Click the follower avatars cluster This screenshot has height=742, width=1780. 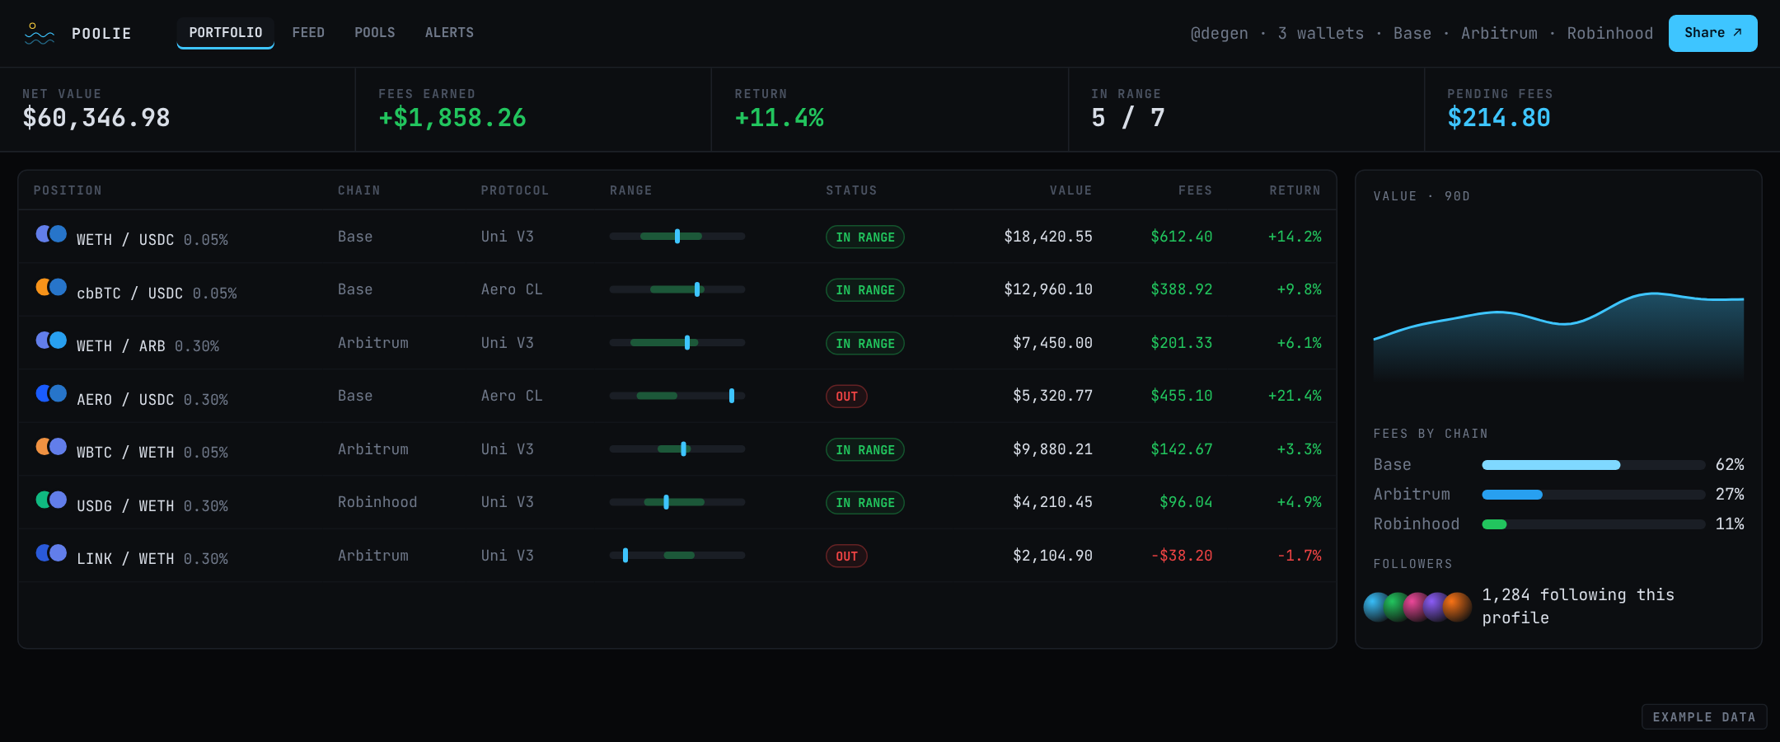click(1417, 607)
